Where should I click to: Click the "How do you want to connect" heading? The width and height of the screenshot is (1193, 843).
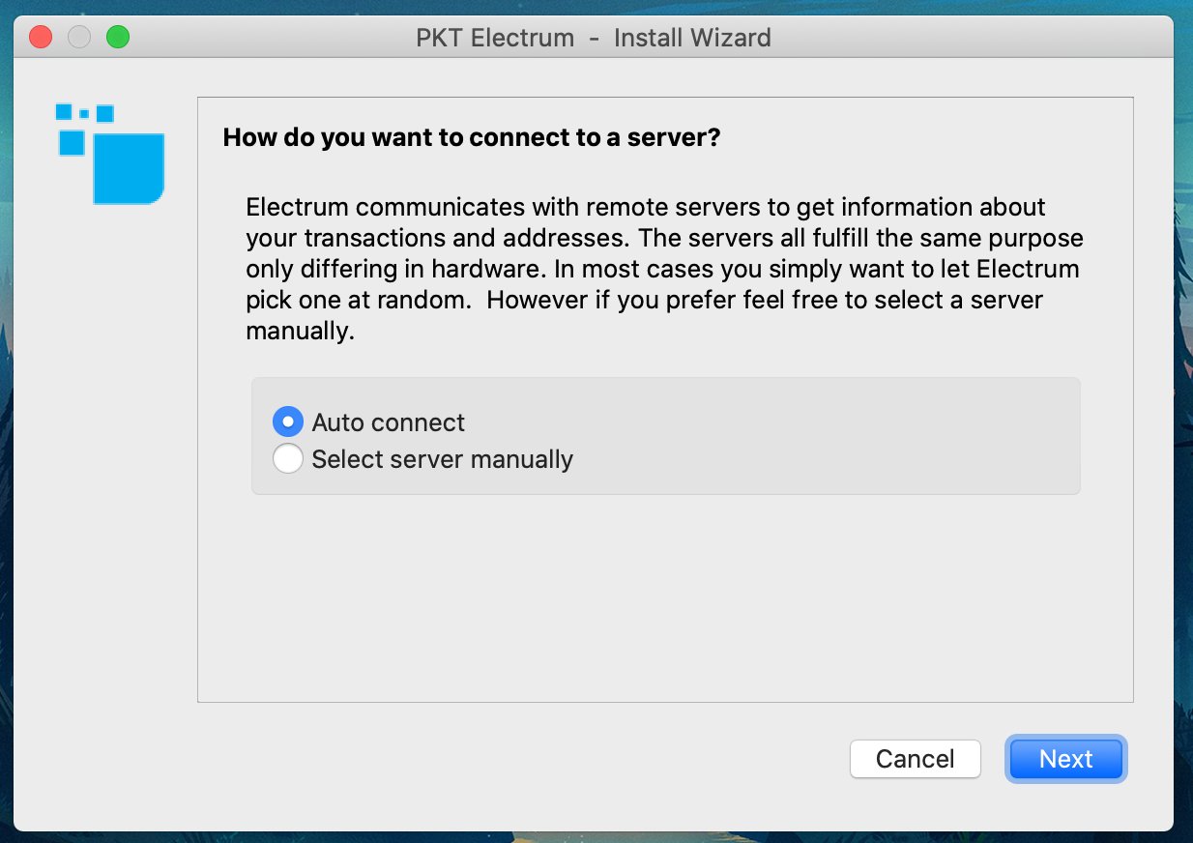472,137
